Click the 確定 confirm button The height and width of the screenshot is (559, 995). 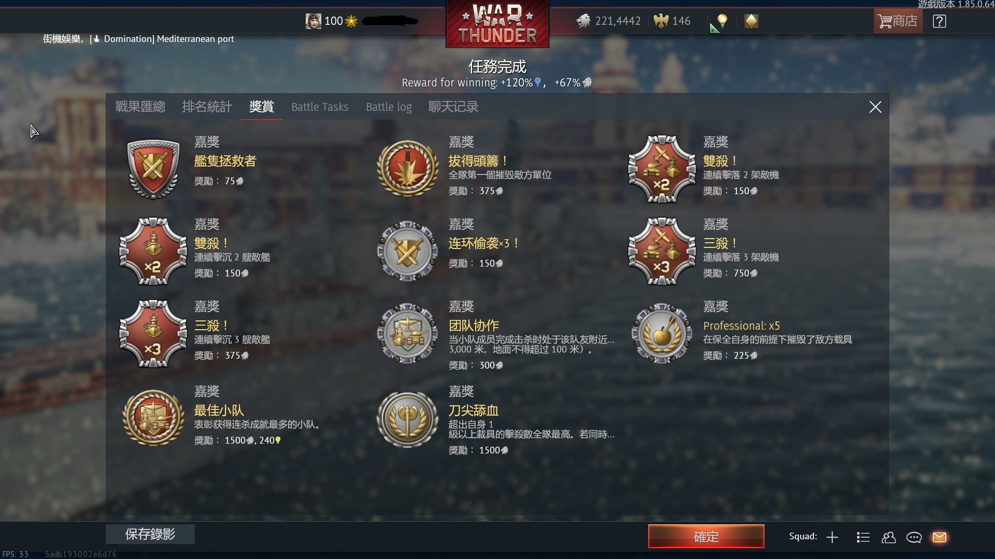706,536
